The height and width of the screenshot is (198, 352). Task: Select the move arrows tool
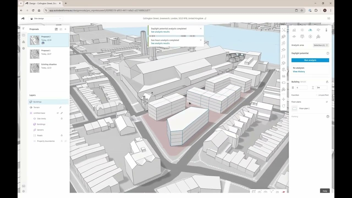[284, 99]
